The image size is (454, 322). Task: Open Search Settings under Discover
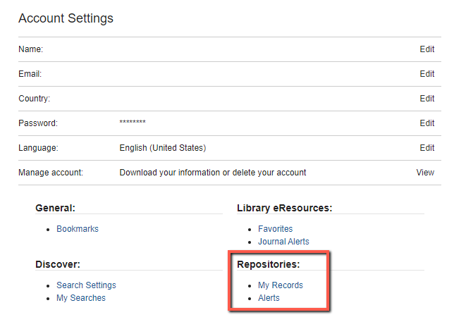coord(86,285)
